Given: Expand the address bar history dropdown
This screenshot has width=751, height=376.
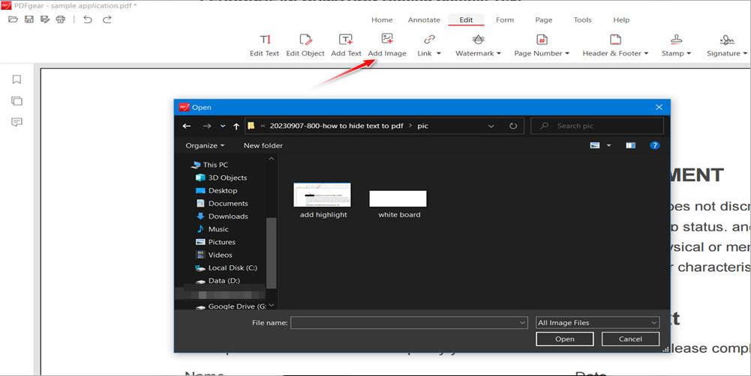Looking at the screenshot, I should (x=491, y=127).
